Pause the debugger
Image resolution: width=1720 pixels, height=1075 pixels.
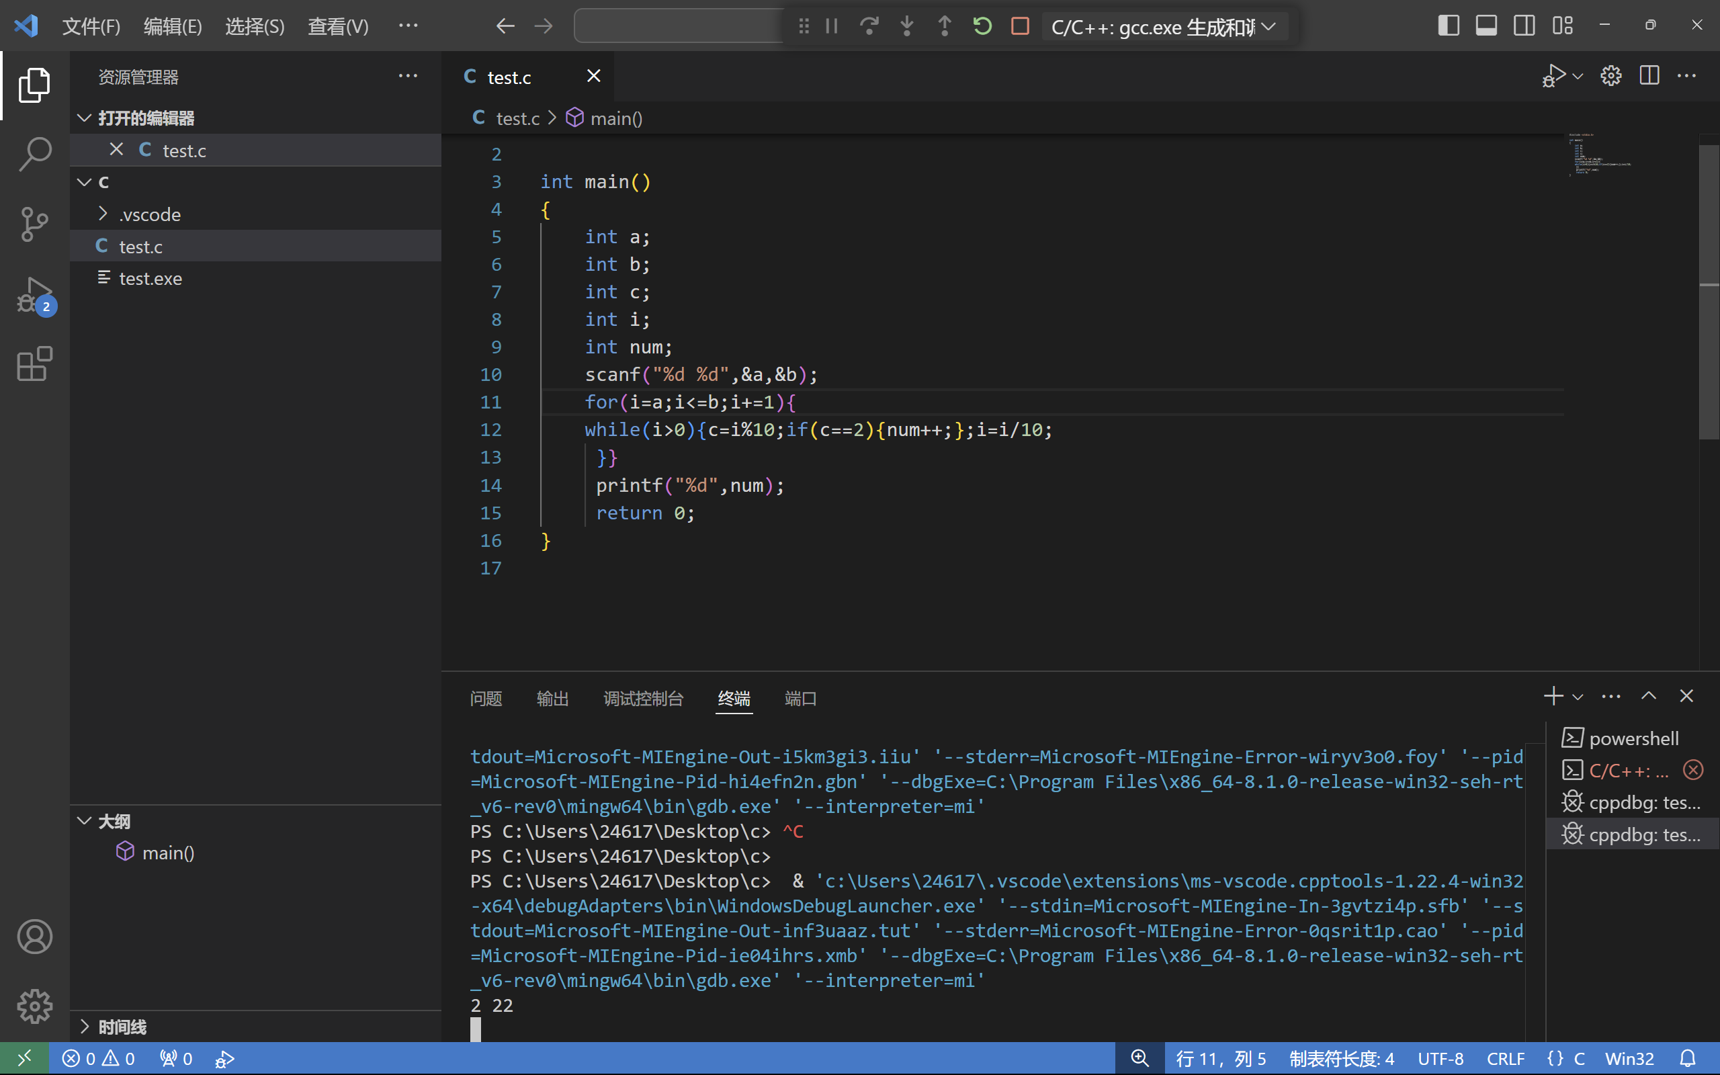click(832, 26)
